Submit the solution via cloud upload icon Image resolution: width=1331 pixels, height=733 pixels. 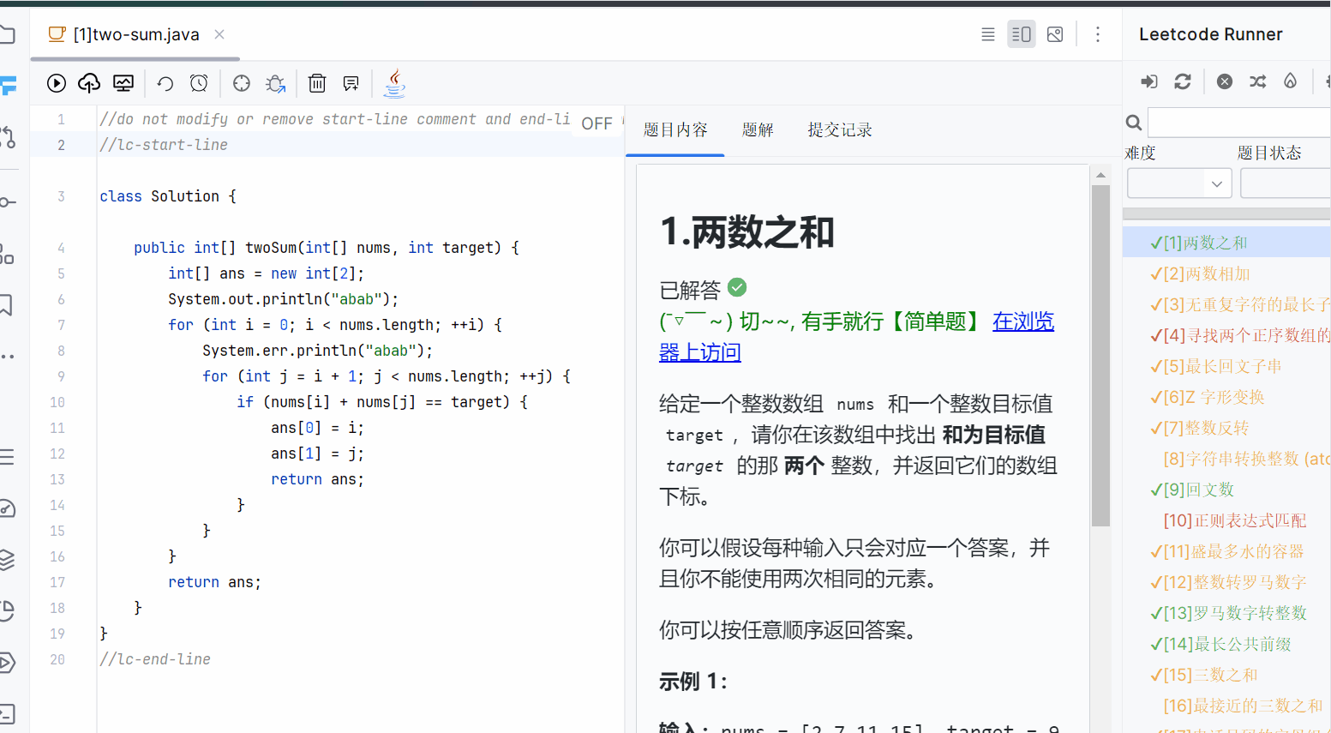[89, 83]
